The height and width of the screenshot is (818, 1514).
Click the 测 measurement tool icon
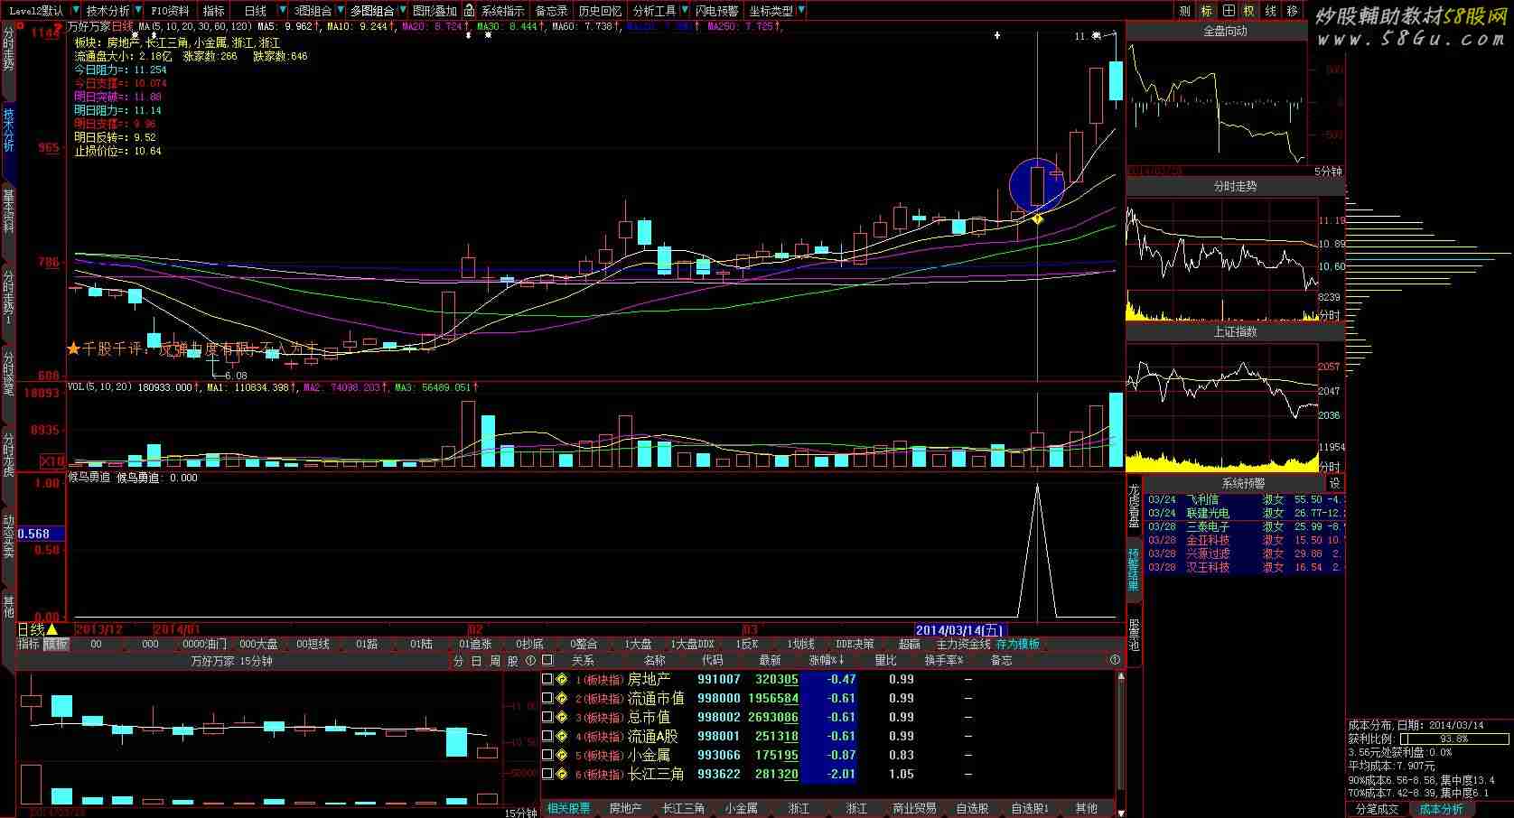tap(1185, 11)
